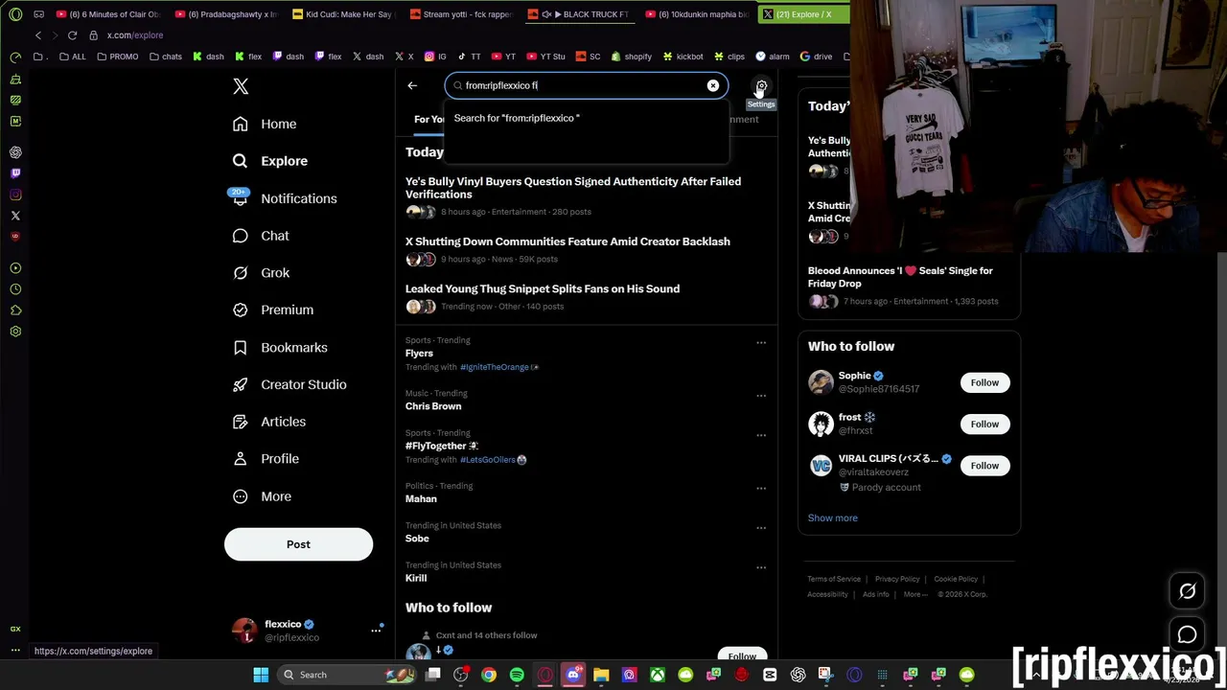Switch to Stream yotti SoundCloud tab
Viewport: 1227px width, 690px height.
tap(460, 14)
